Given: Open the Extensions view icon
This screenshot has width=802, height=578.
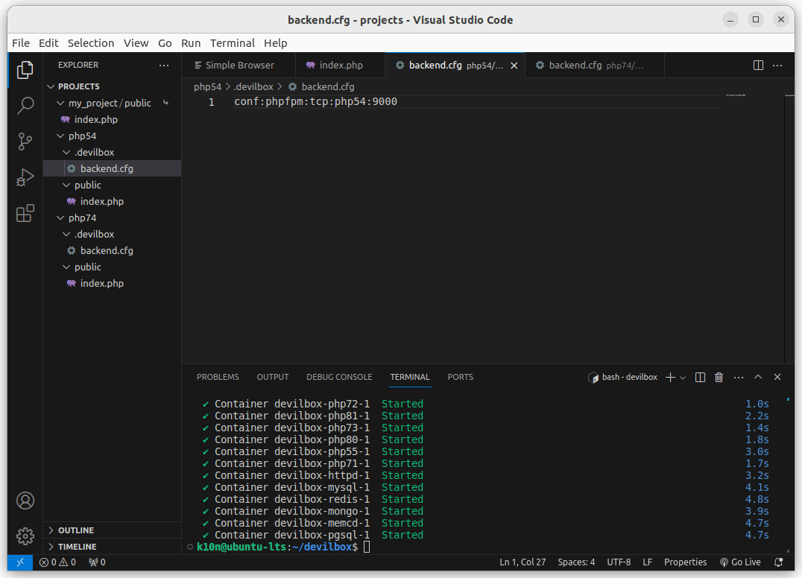Looking at the screenshot, I should 25,214.
